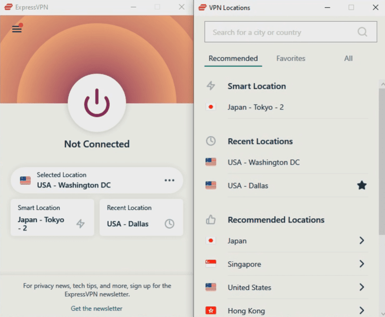Expand Singapore with its chevron arrow
Screen dimensions: 385x317
tap(362, 264)
